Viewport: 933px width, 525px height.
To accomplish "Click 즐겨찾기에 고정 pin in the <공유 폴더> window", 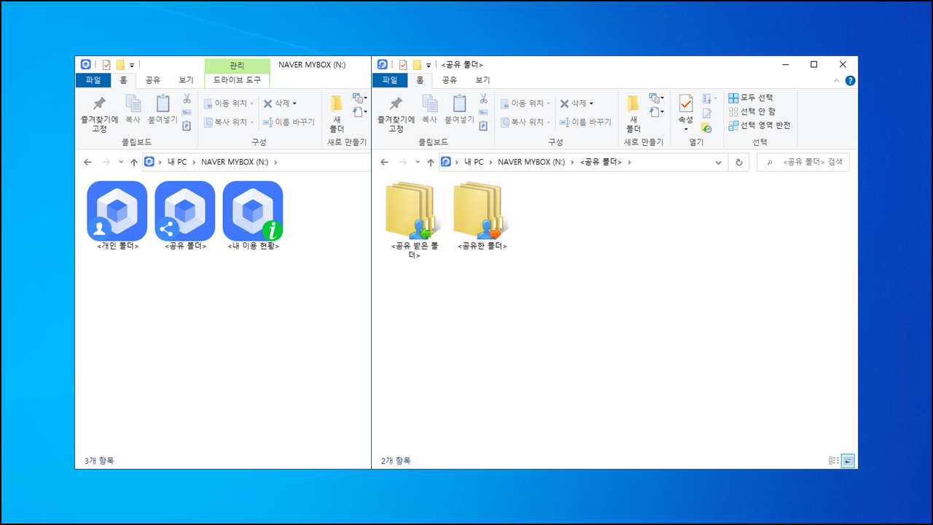I will (x=396, y=114).
